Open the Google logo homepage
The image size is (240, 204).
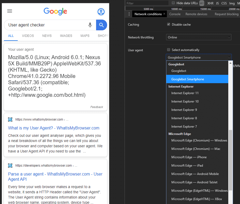tap(55, 11)
